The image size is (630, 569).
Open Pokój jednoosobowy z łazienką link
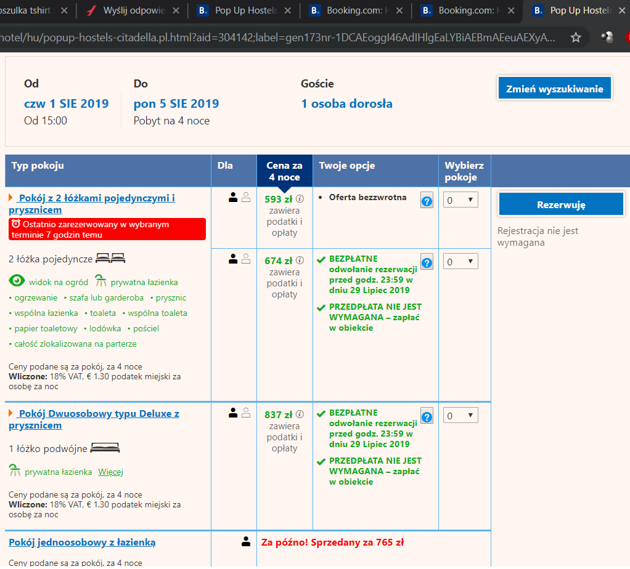[82, 542]
